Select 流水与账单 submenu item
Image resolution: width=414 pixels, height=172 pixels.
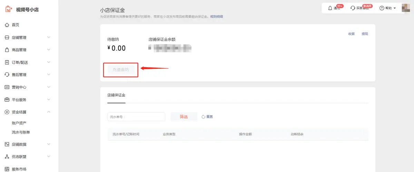(21, 132)
